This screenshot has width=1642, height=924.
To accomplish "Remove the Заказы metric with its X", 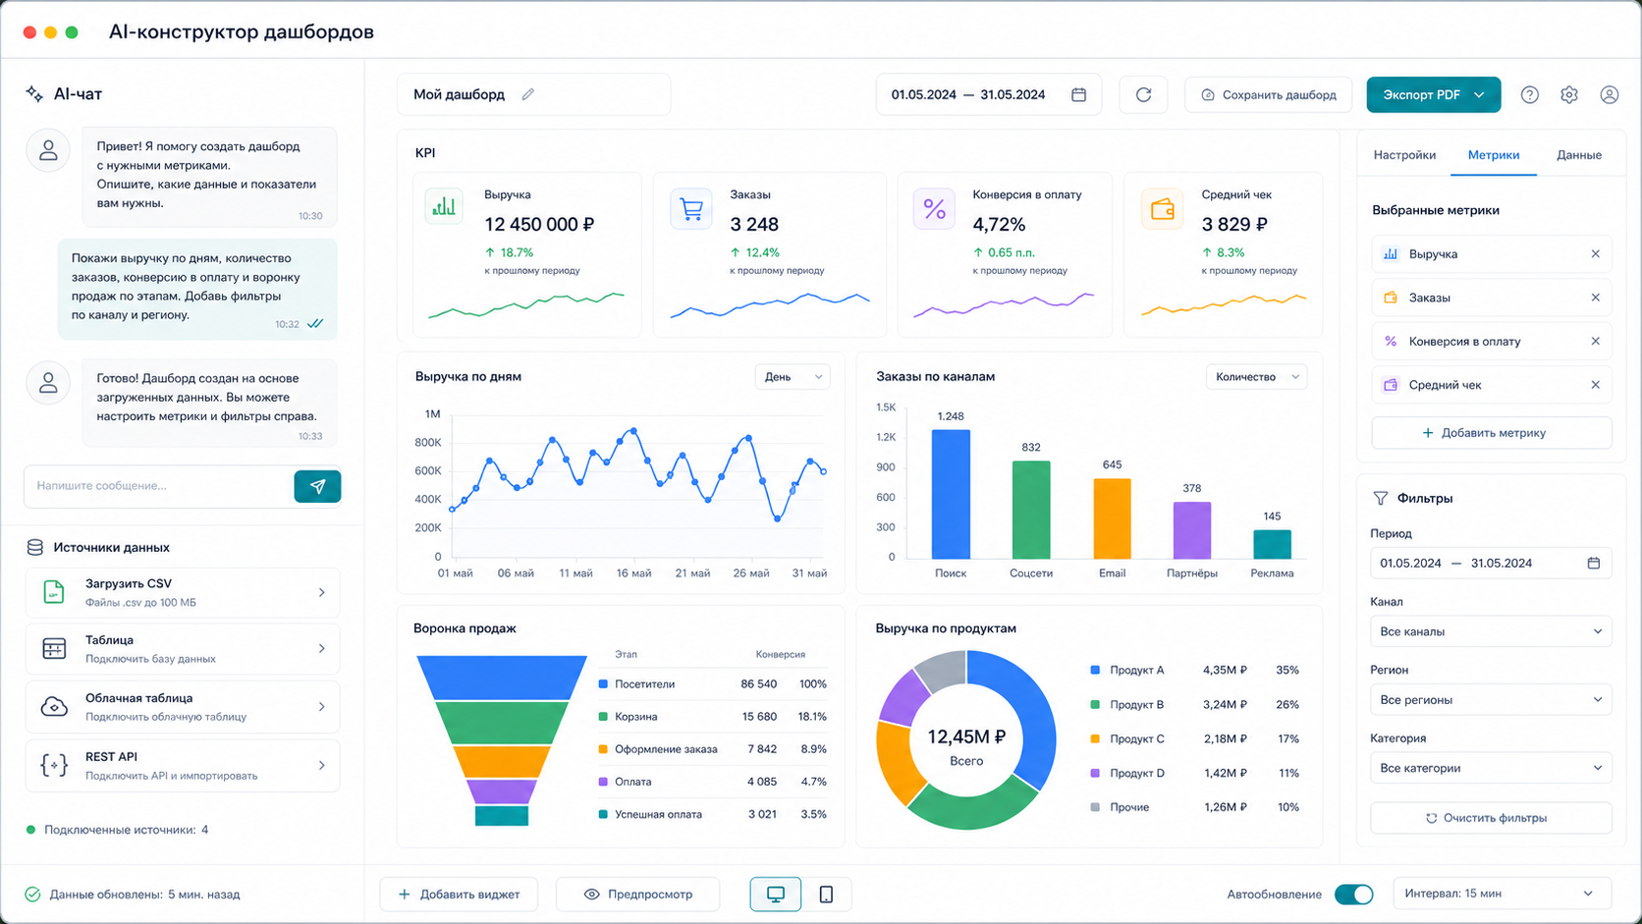I will 1595,298.
